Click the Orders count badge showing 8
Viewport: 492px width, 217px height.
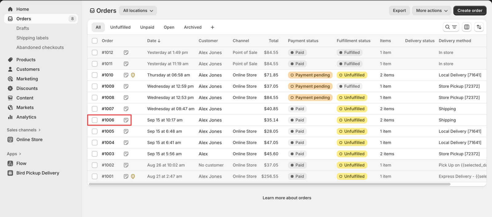(72, 19)
